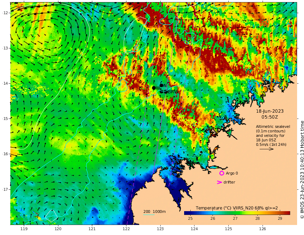The width and height of the screenshot is (304, 235).
Task: Click longitude label 126 on axis
Action: 263,229
